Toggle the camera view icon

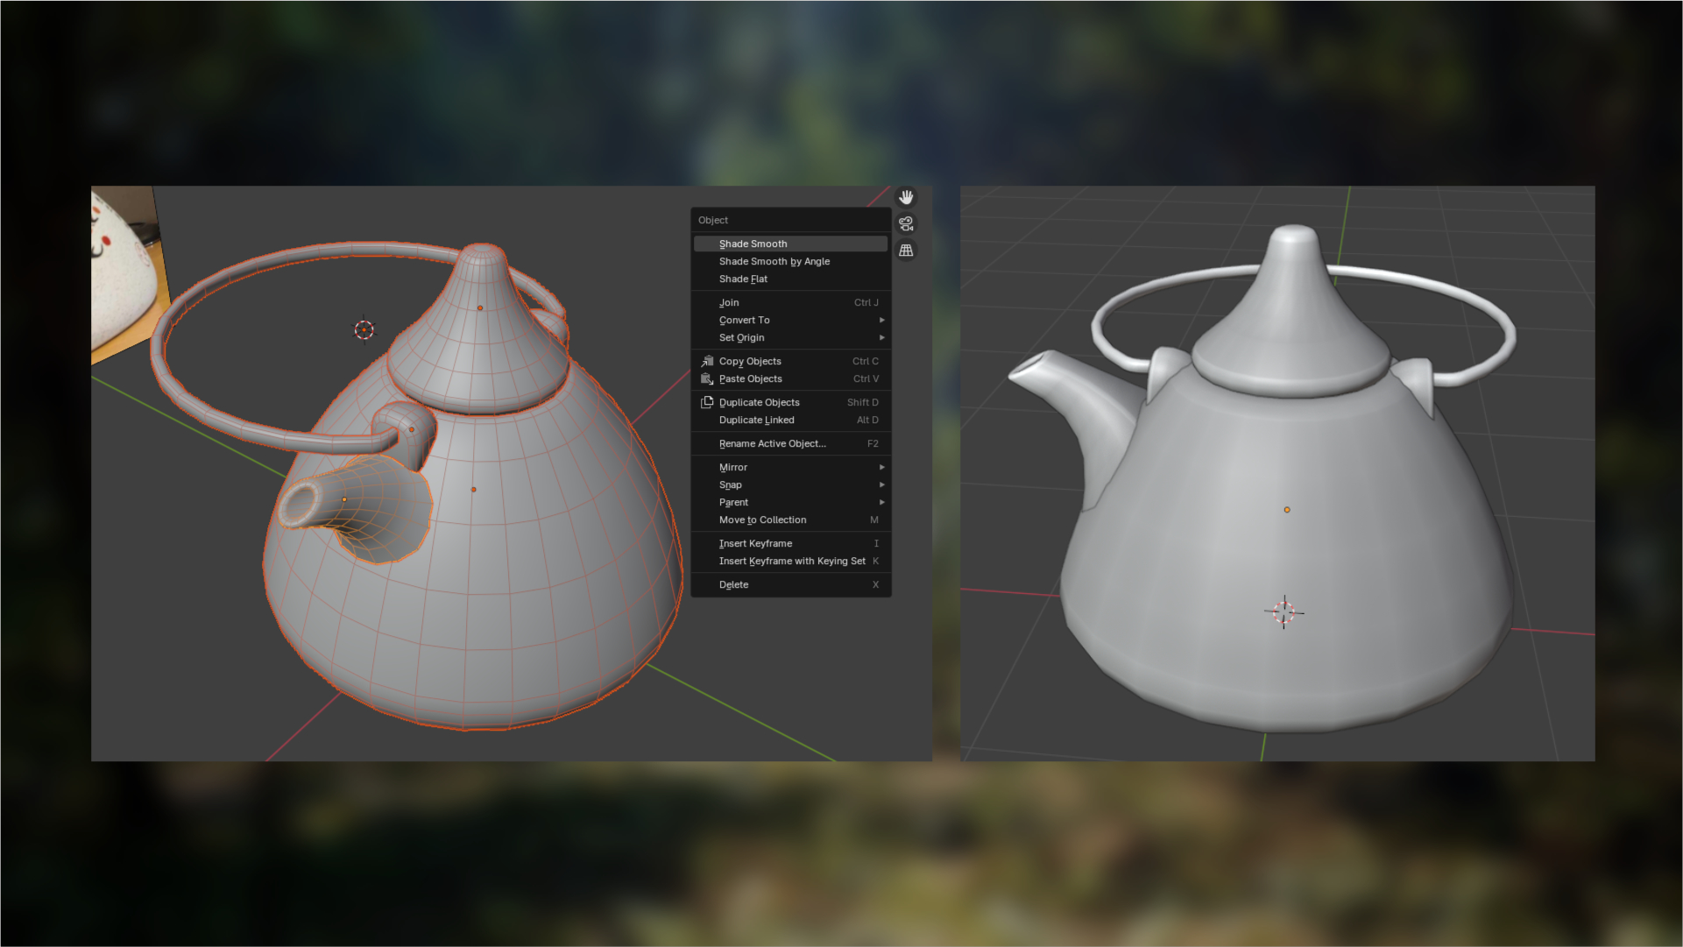click(x=906, y=223)
